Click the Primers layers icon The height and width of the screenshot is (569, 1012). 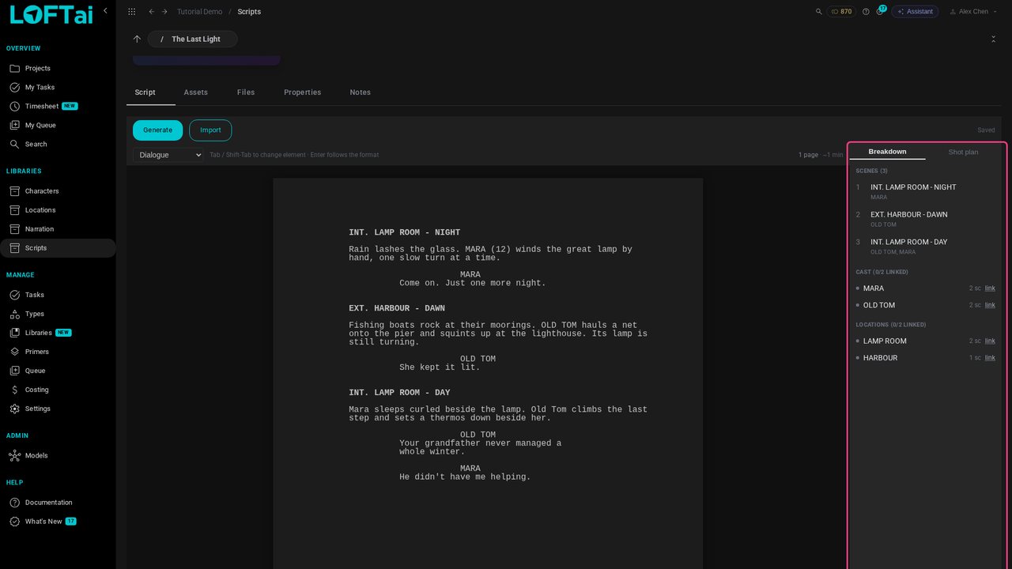click(14, 352)
